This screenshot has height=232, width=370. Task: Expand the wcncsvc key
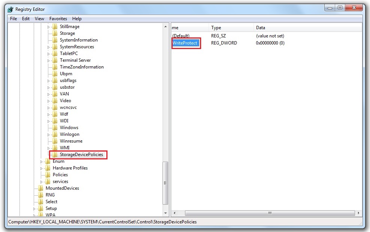[48, 108]
